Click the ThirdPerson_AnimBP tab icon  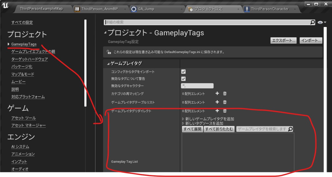click(x=77, y=9)
